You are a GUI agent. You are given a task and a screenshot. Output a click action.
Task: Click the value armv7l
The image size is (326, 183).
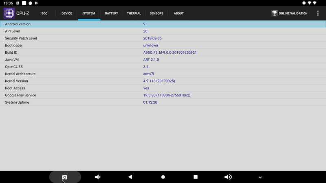148,74
